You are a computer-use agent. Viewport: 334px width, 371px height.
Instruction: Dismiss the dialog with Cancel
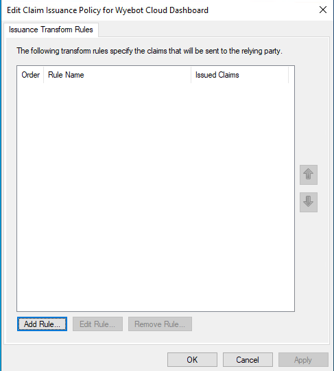[248, 359]
